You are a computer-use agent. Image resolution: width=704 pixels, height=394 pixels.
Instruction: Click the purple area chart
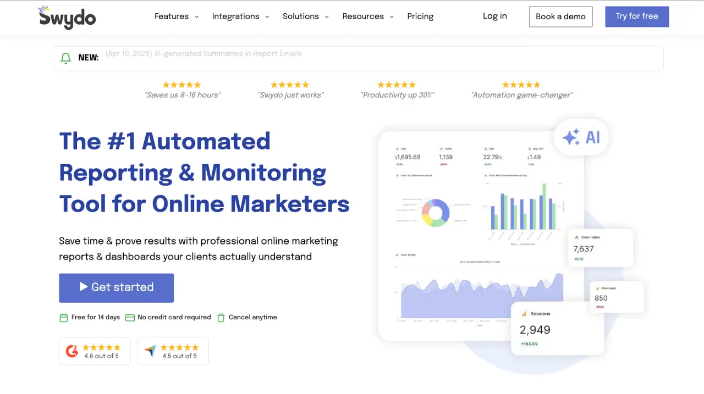[482, 296]
